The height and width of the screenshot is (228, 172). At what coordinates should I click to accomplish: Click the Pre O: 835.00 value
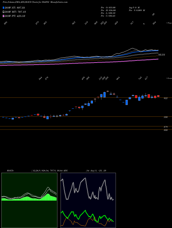108,8
